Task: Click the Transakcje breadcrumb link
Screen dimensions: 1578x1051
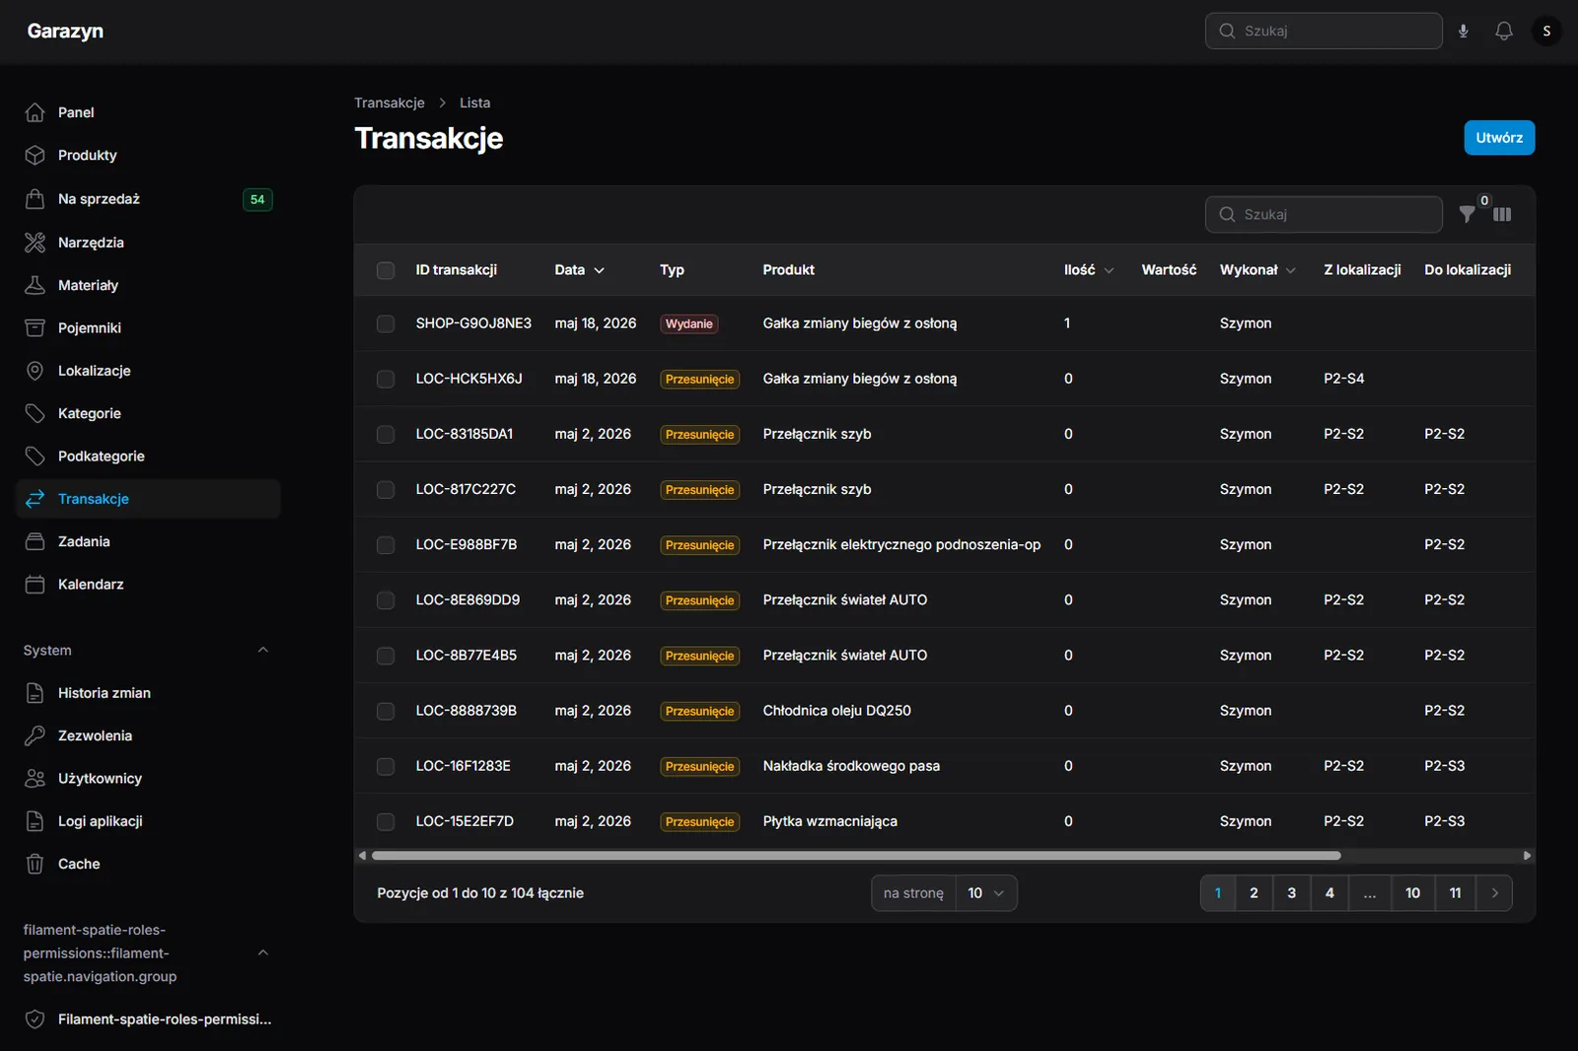Action: (390, 103)
